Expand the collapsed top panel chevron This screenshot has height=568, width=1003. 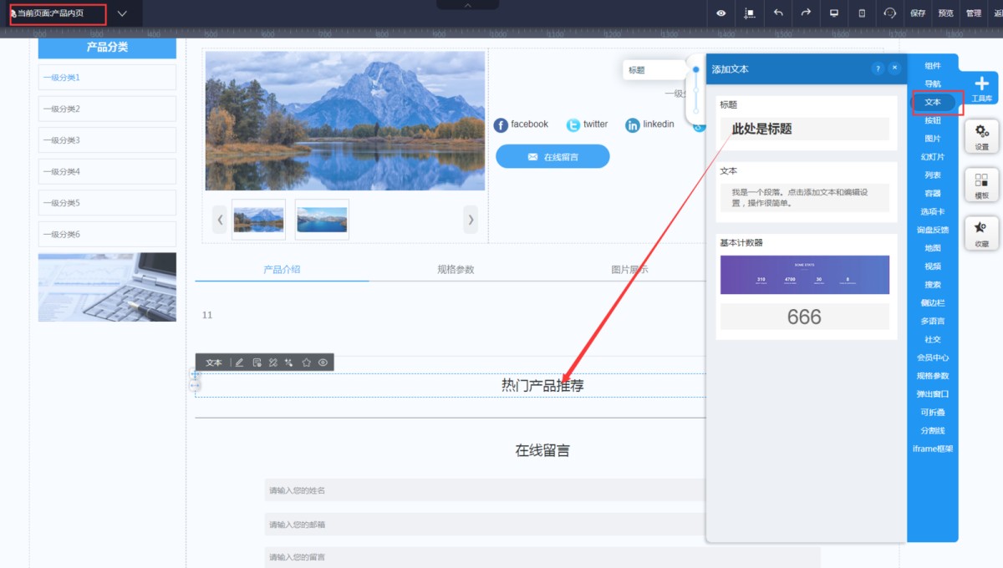(467, 5)
